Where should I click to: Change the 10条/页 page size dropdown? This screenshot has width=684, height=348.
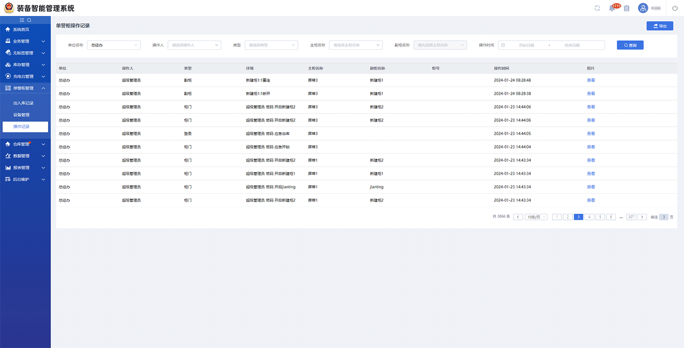pyautogui.click(x=536, y=217)
